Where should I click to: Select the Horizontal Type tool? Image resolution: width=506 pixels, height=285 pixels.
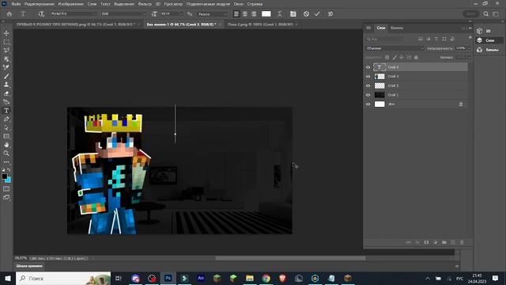(6, 111)
